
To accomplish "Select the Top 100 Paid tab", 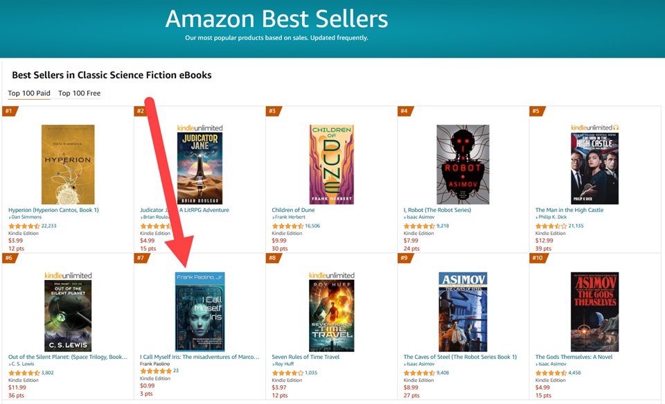I will point(29,94).
